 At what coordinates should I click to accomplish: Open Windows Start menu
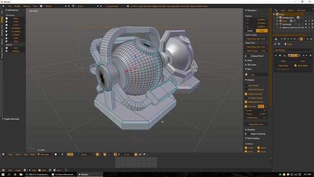pyautogui.click(x=3, y=175)
